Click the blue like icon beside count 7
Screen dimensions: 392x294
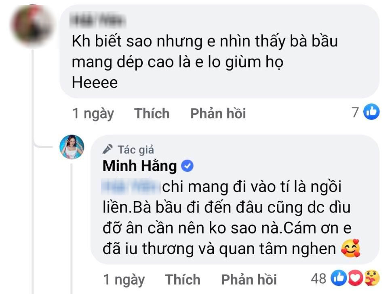(x=371, y=113)
